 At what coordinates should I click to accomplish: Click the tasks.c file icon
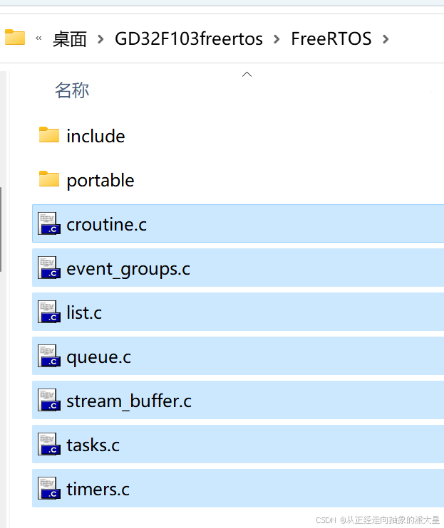click(x=49, y=444)
